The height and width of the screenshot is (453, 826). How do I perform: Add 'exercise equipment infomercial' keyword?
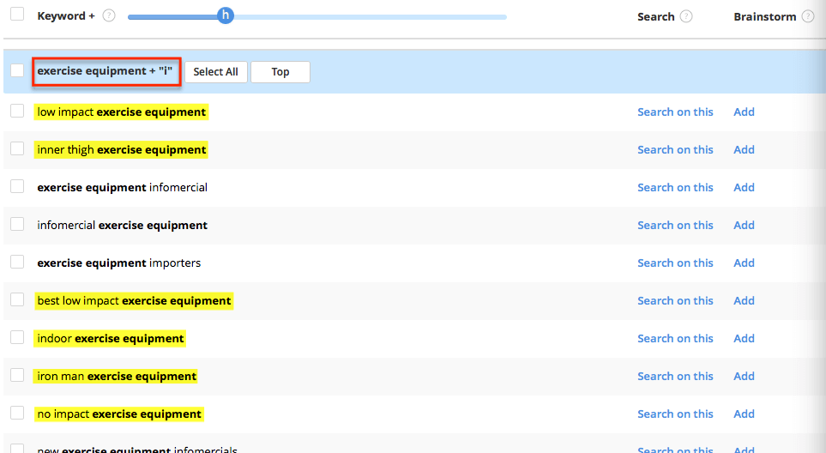coord(744,188)
